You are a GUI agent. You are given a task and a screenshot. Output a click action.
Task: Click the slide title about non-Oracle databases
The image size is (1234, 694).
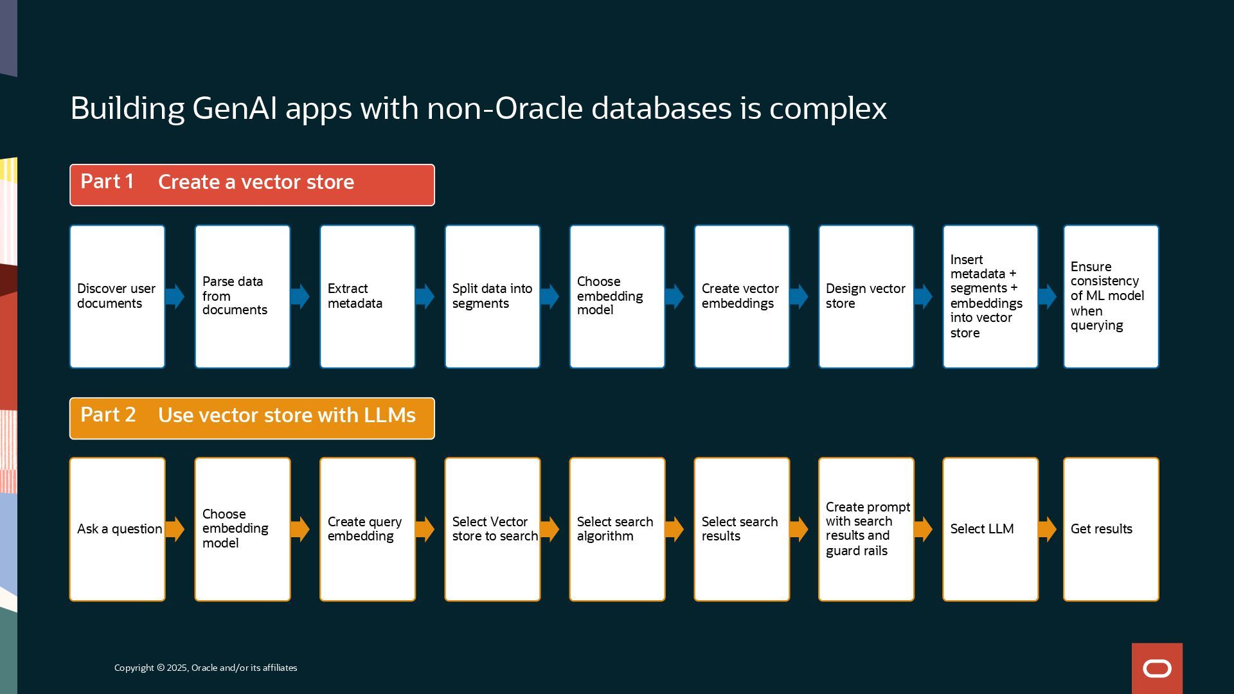pyautogui.click(x=478, y=108)
